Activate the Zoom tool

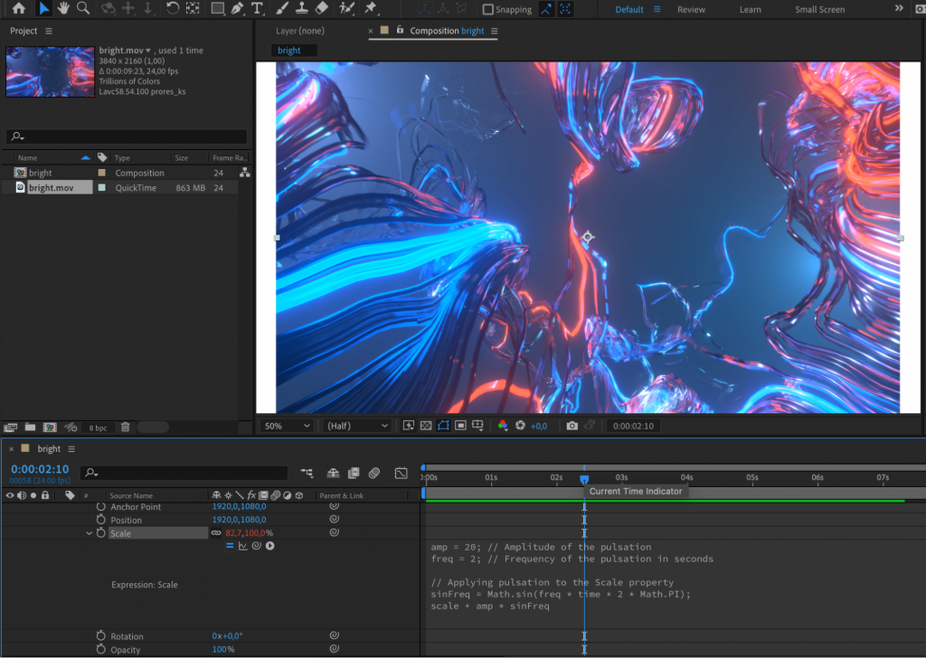tap(80, 9)
